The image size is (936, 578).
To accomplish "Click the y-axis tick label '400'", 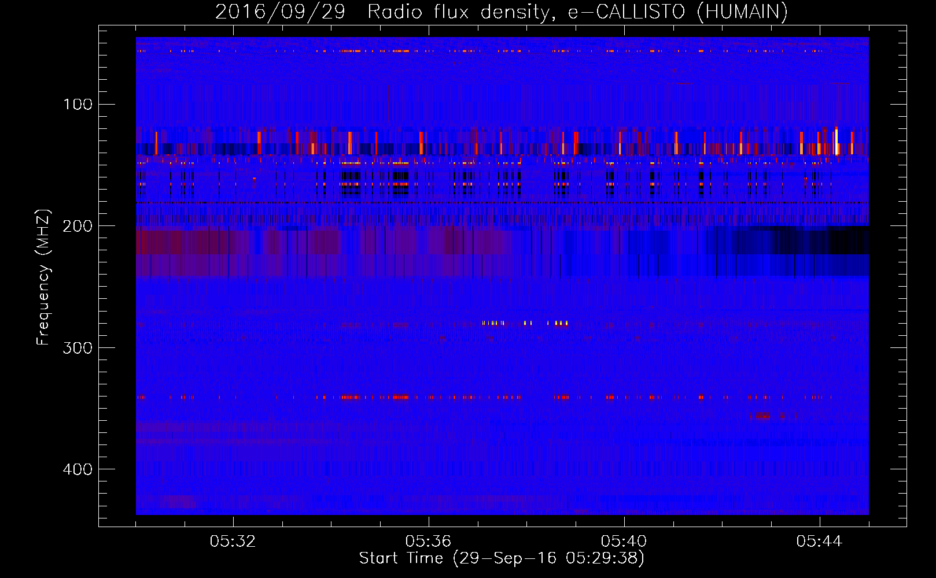I will point(78,469).
